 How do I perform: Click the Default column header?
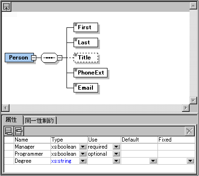[139, 140]
